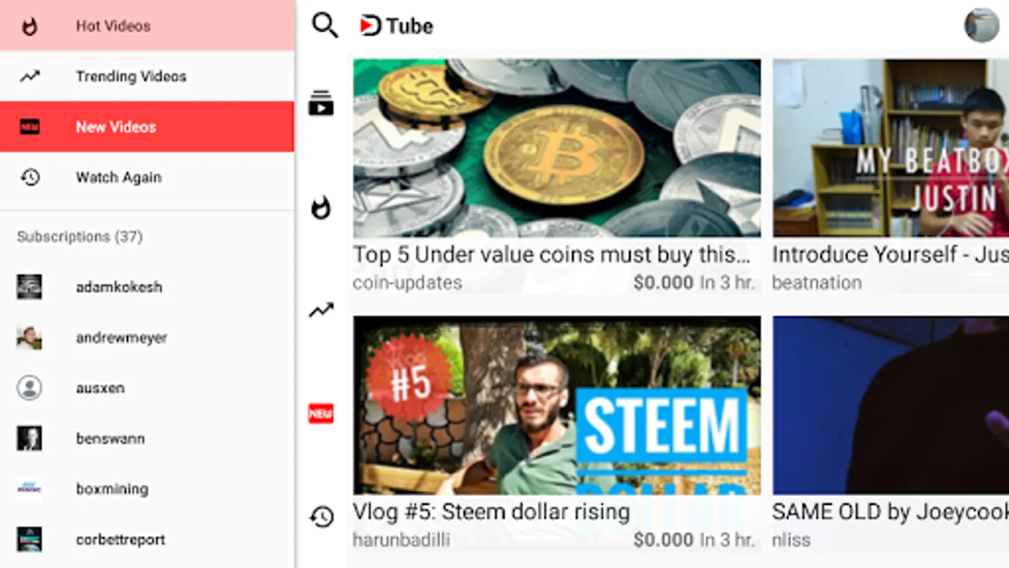The image size is (1009, 568).
Task: Play the Vlog #5 Steem dollar thumbnail
Action: point(557,405)
